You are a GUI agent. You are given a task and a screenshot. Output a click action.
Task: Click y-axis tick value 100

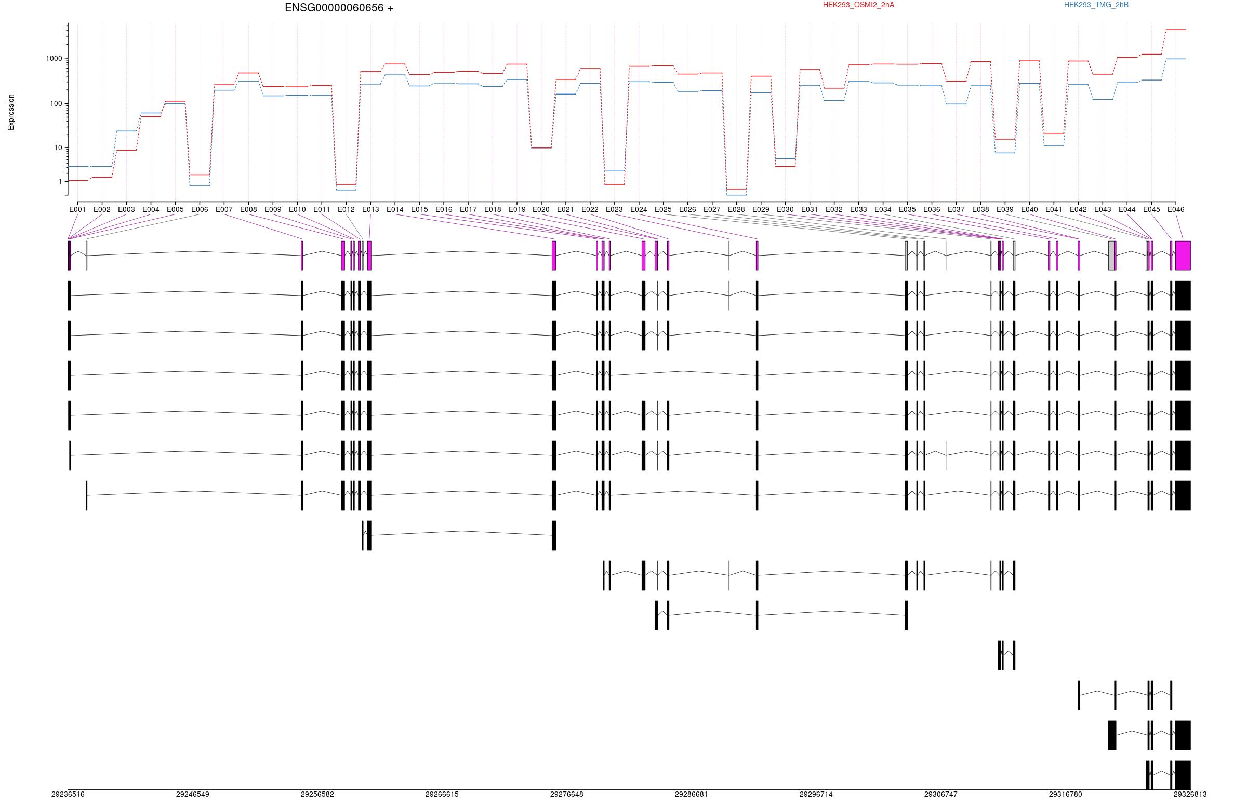point(57,103)
